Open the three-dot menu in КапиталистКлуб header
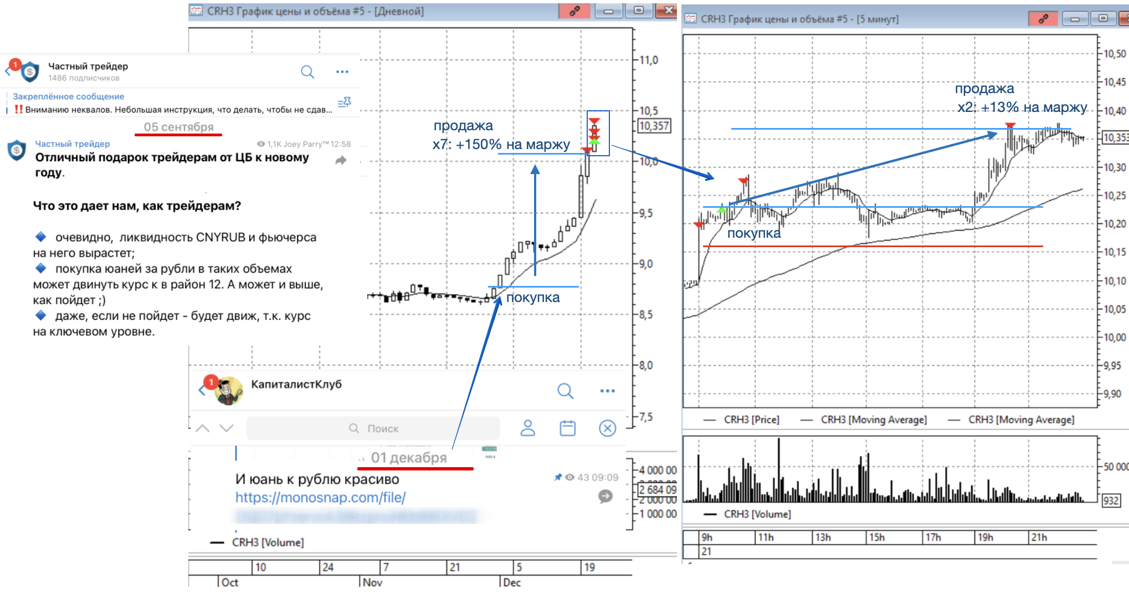1129x604 pixels. [608, 391]
